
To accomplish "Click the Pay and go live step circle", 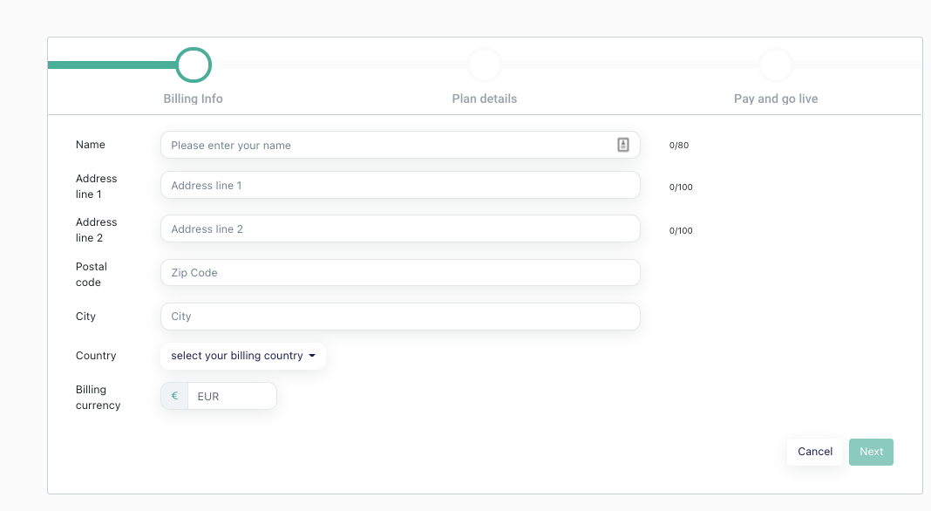I will (x=776, y=65).
